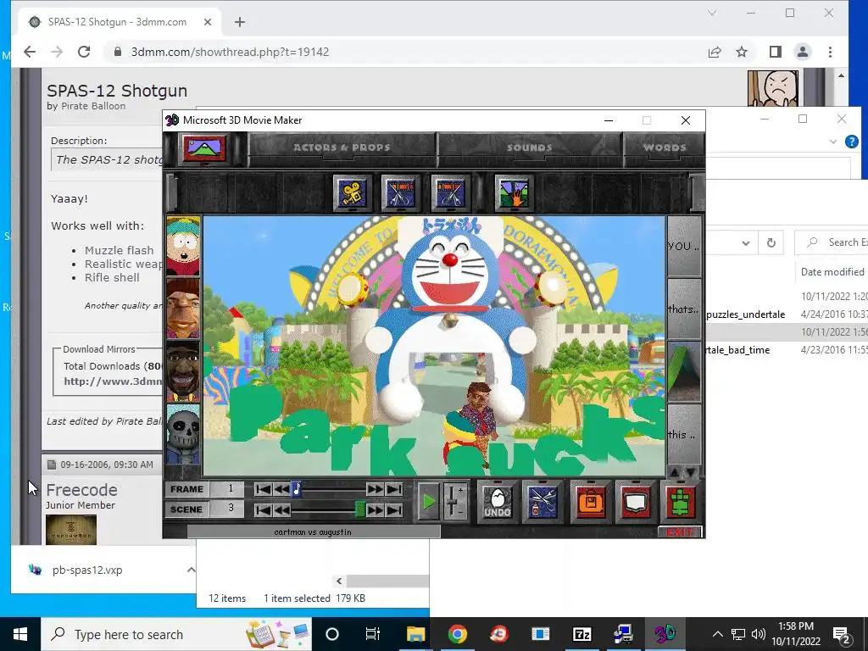Open Chrome tab search chevron

(712, 13)
